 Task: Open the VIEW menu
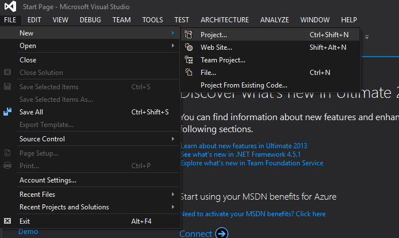(x=60, y=20)
